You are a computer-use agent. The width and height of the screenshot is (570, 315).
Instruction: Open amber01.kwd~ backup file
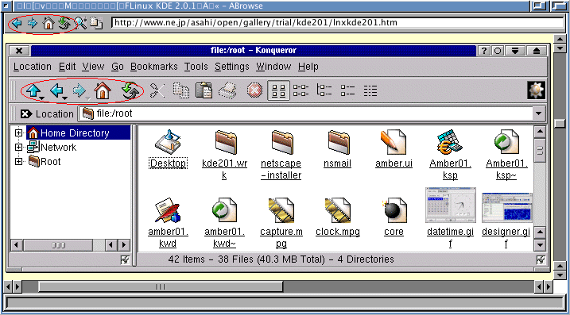click(x=224, y=210)
